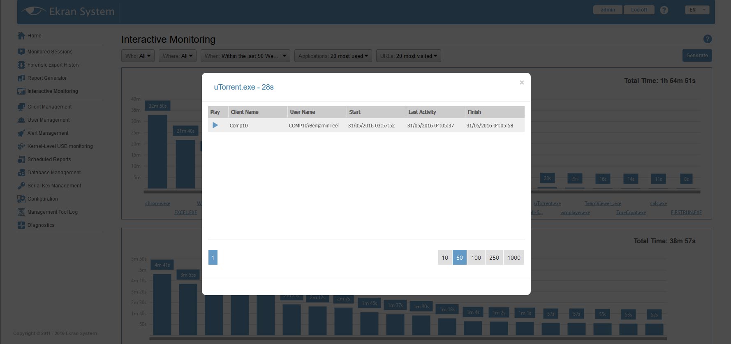Viewport: 731px width, 344px height.
Task: Open the Applications 20 most used dropdown
Action: 333,56
